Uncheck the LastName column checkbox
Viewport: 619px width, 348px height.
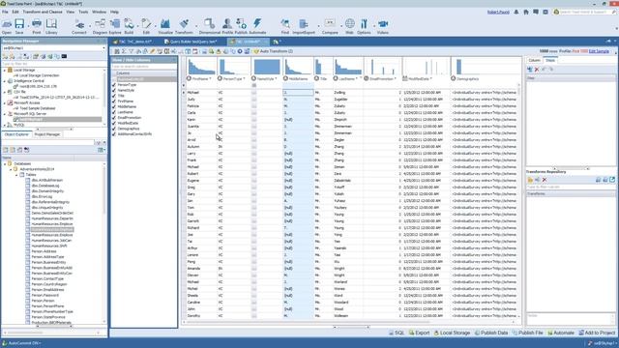pos(114,112)
